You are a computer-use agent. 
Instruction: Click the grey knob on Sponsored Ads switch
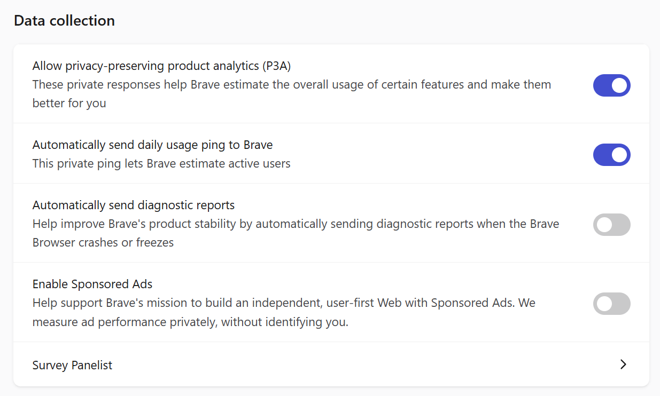604,304
